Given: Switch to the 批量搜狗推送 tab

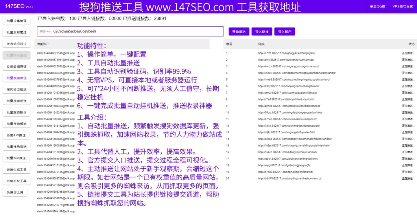Looking at the screenshot, I should 16,78.
